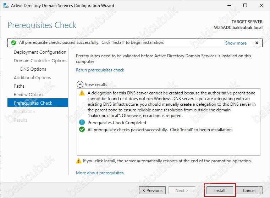Click the greyed Results step

pos(21,120)
